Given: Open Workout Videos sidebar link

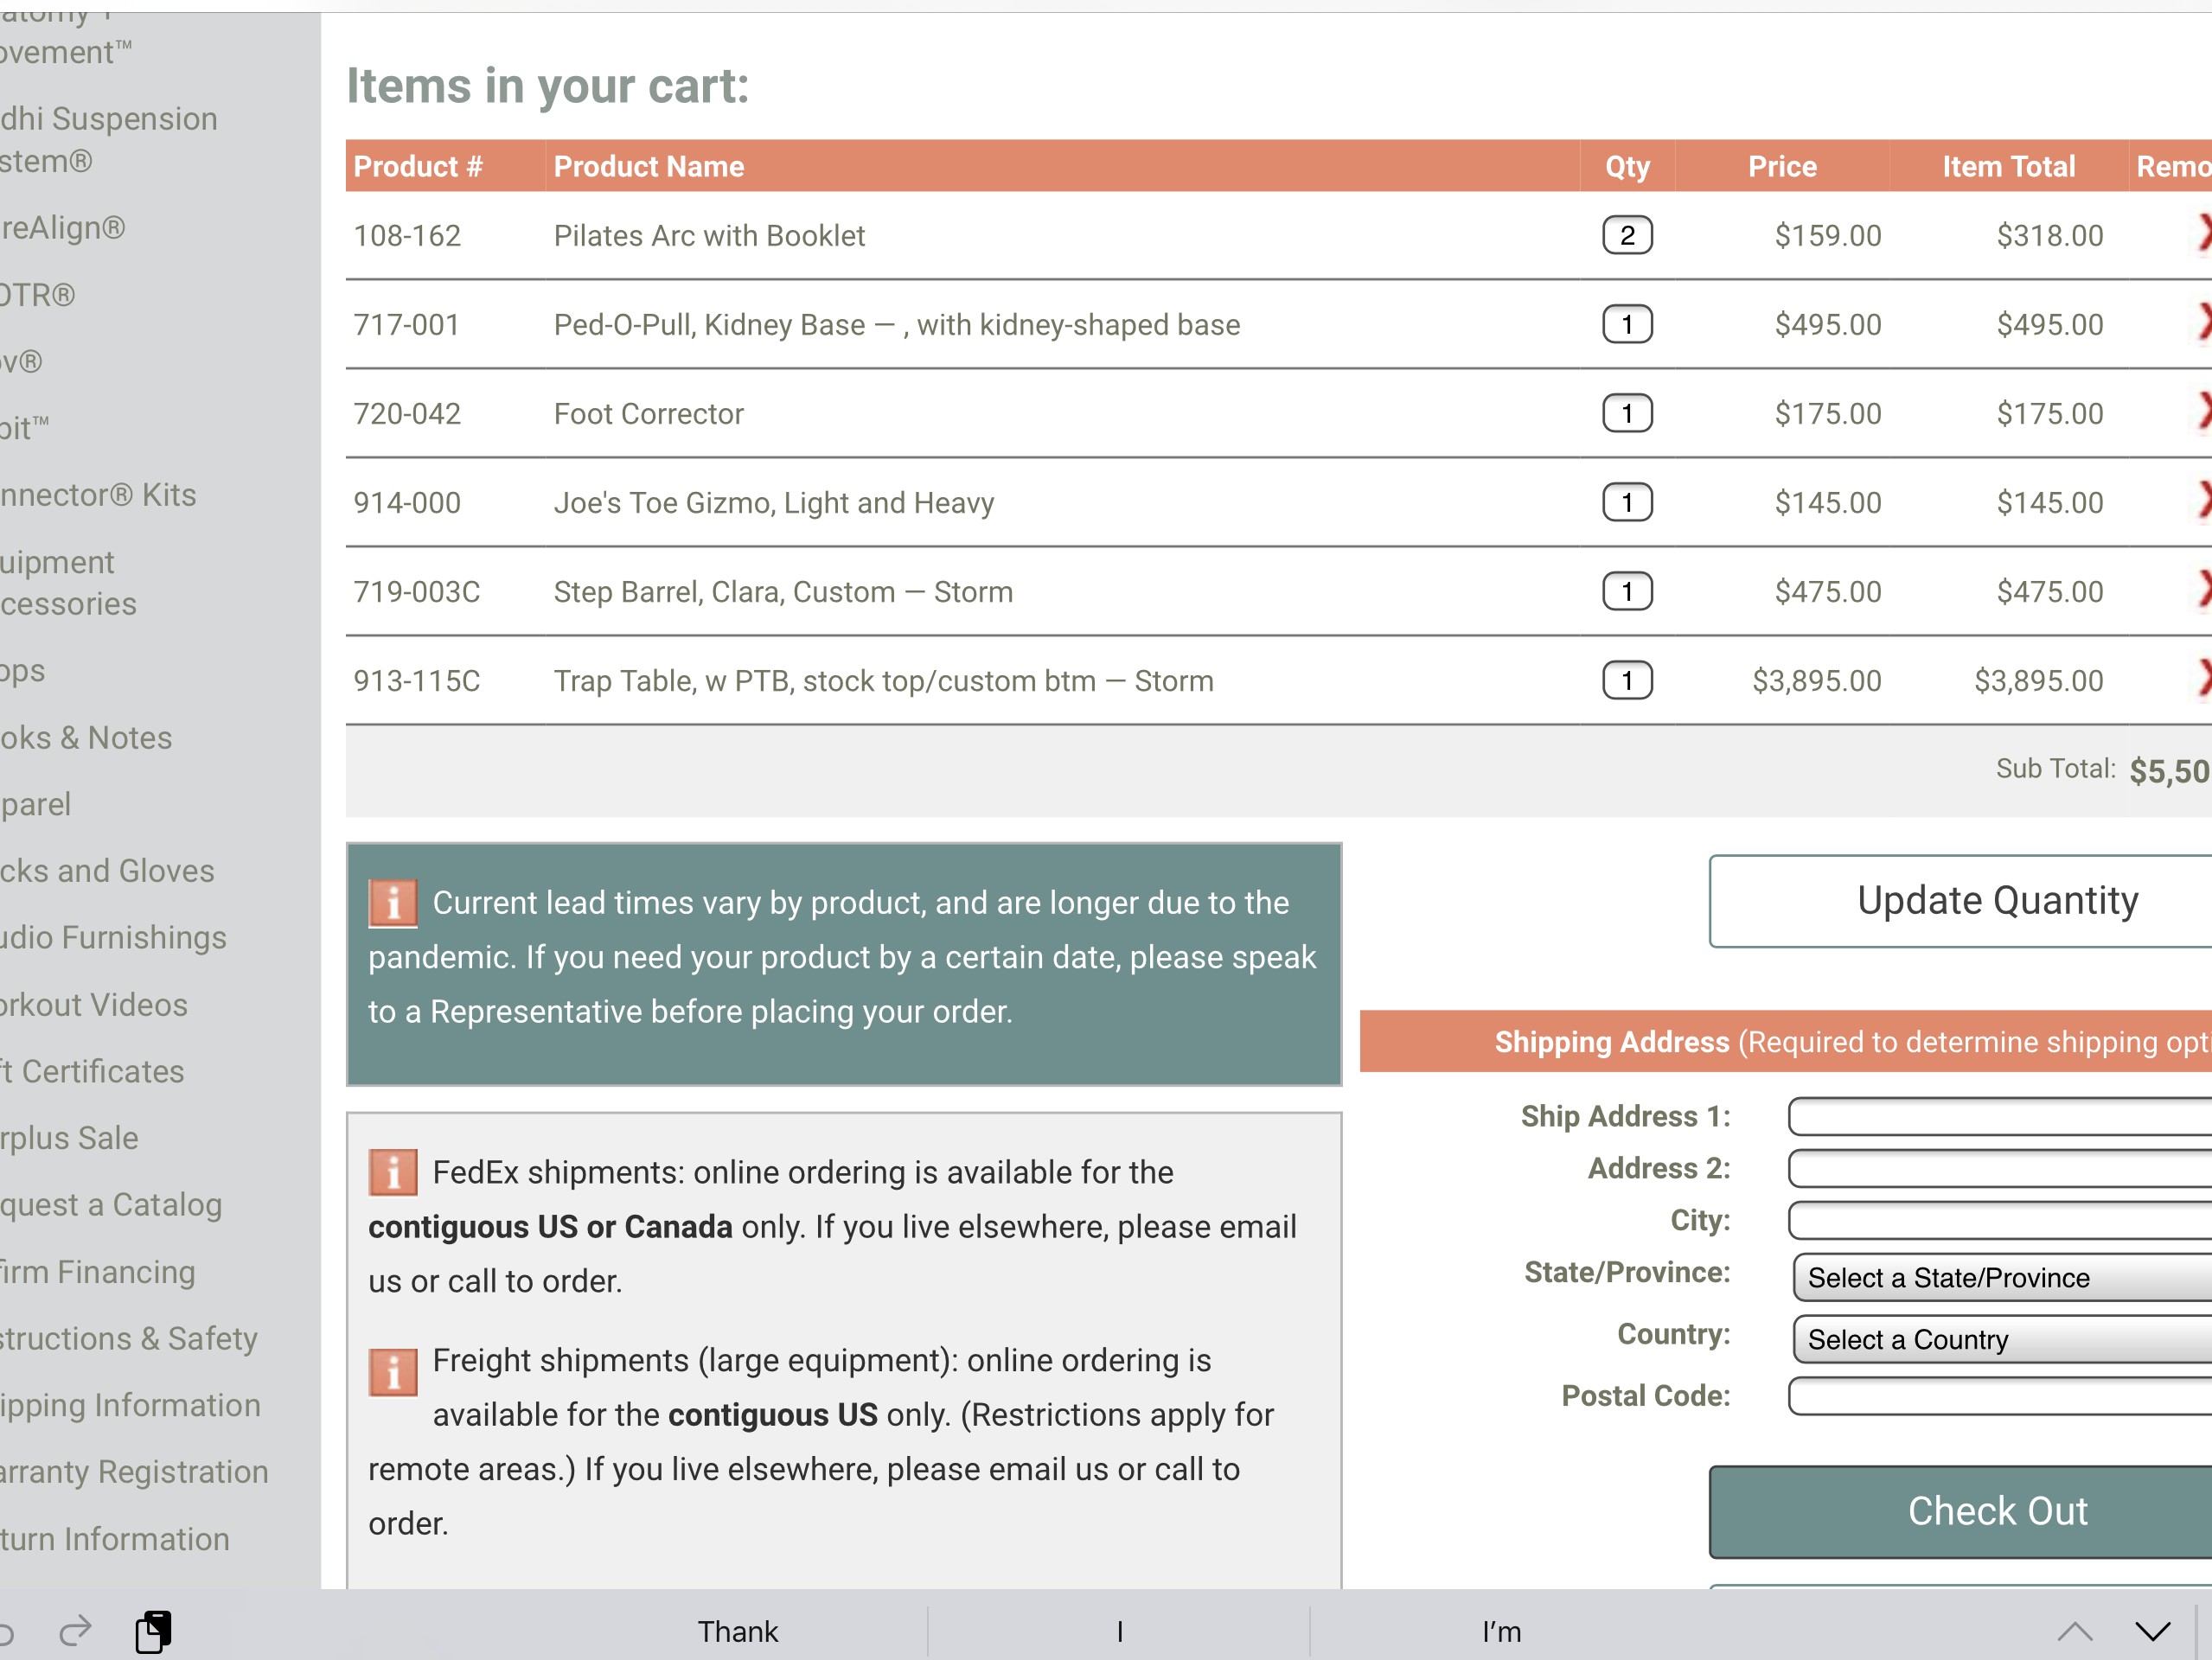Looking at the screenshot, I should [x=94, y=1005].
